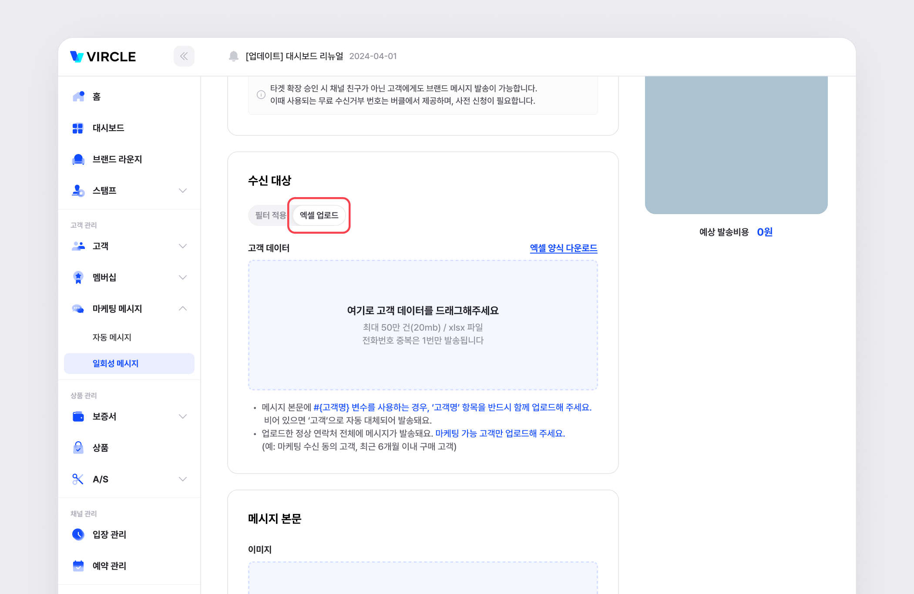This screenshot has height=594, width=914.
Task: Click the 보증서 wallet icon
Action: [x=78, y=416]
